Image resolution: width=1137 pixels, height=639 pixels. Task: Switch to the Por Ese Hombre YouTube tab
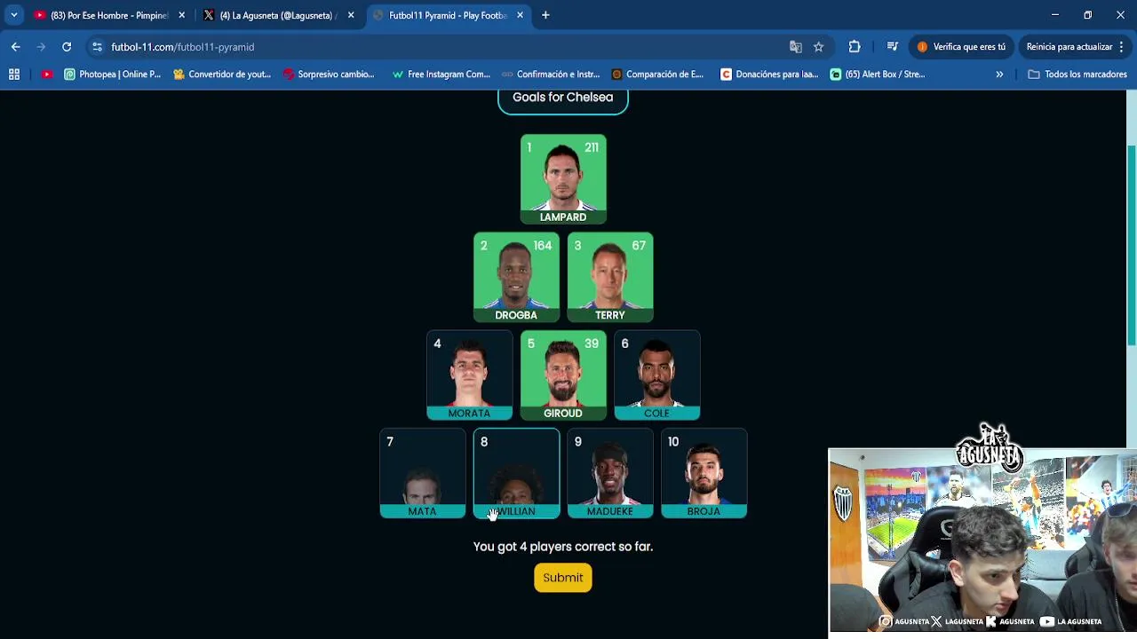pyautogui.click(x=108, y=15)
